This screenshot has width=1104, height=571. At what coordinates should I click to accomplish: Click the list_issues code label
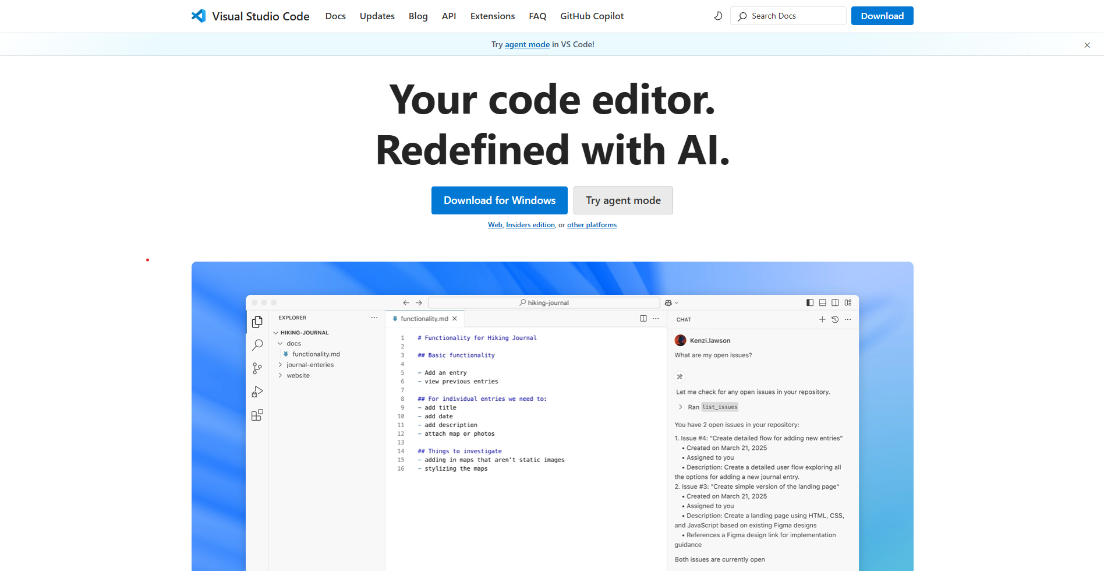(720, 407)
